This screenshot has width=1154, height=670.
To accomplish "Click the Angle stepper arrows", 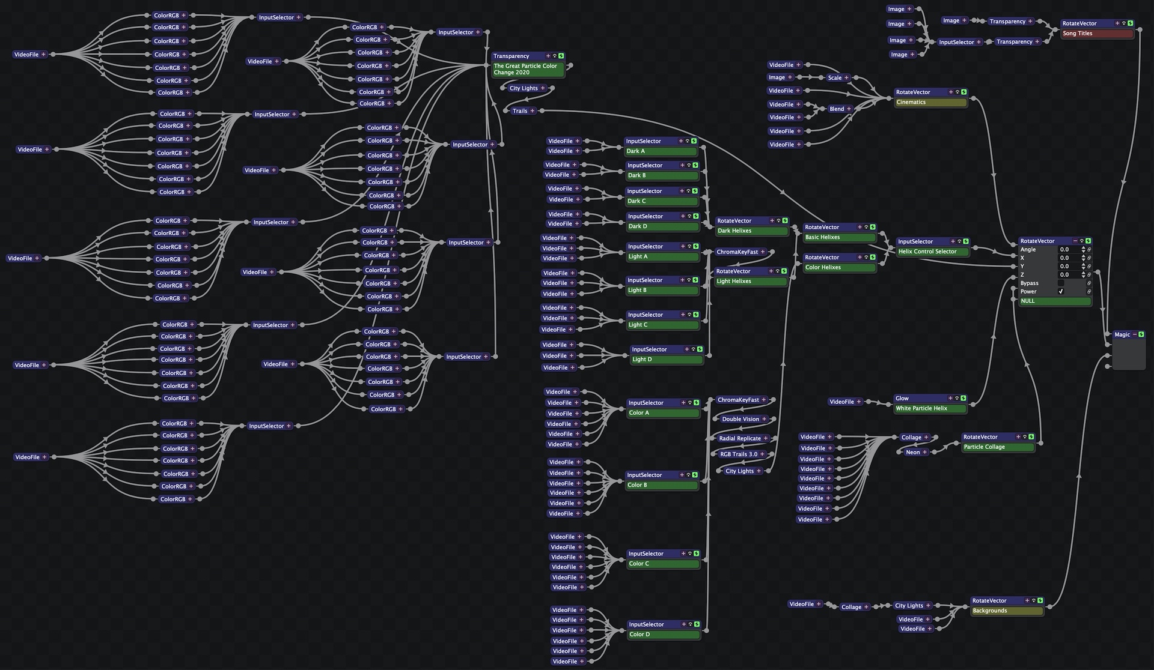I will (1084, 249).
